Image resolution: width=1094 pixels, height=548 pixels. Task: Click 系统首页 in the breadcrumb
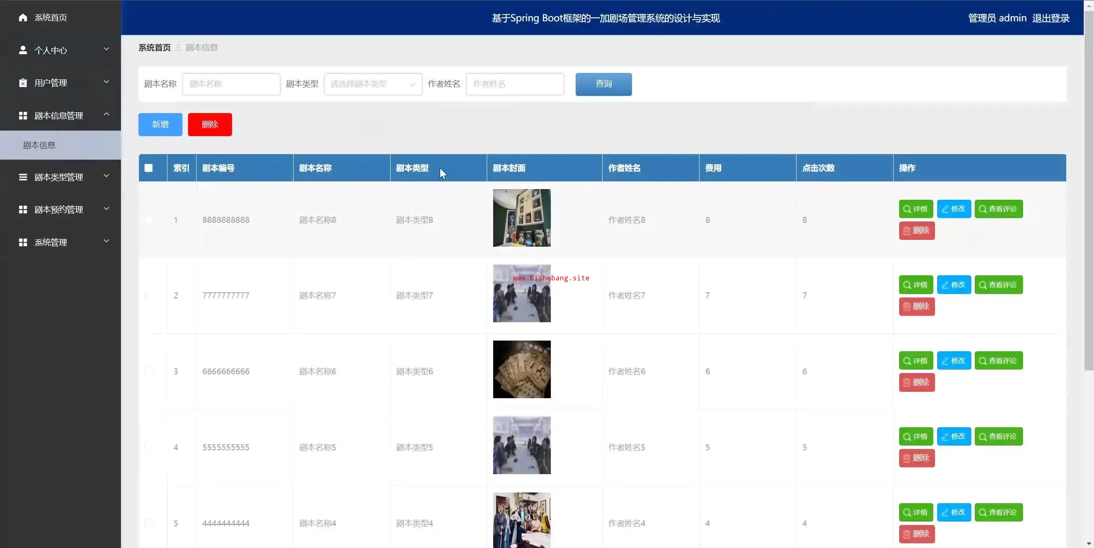coord(154,47)
